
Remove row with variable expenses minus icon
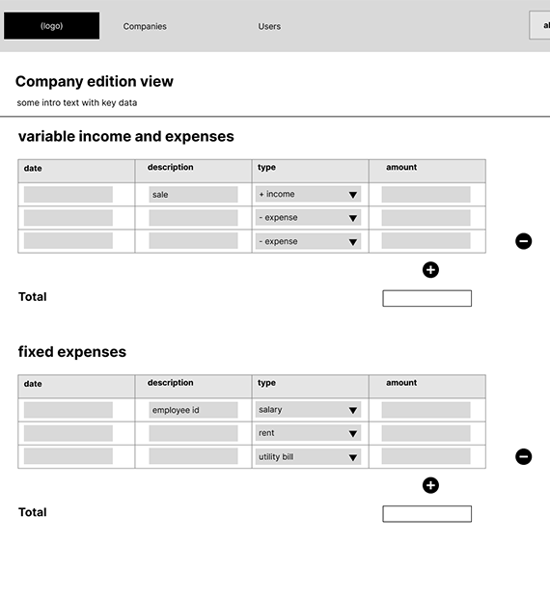pyautogui.click(x=523, y=241)
